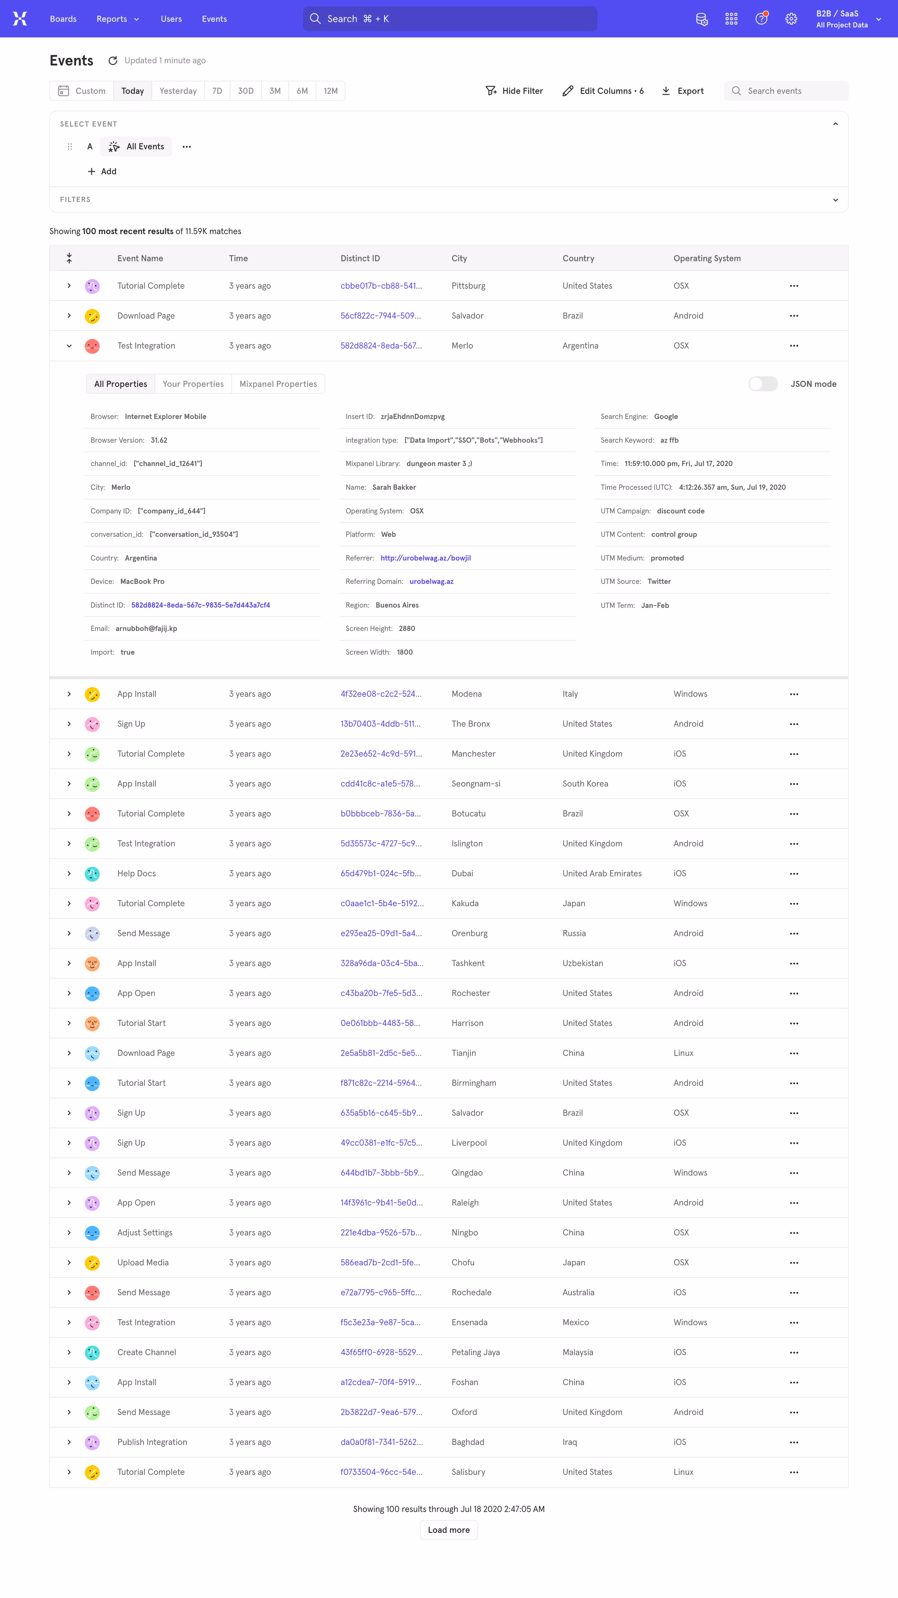Switch to the Your Properties tab
Screen dimensions: 898x1598
coord(192,383)
